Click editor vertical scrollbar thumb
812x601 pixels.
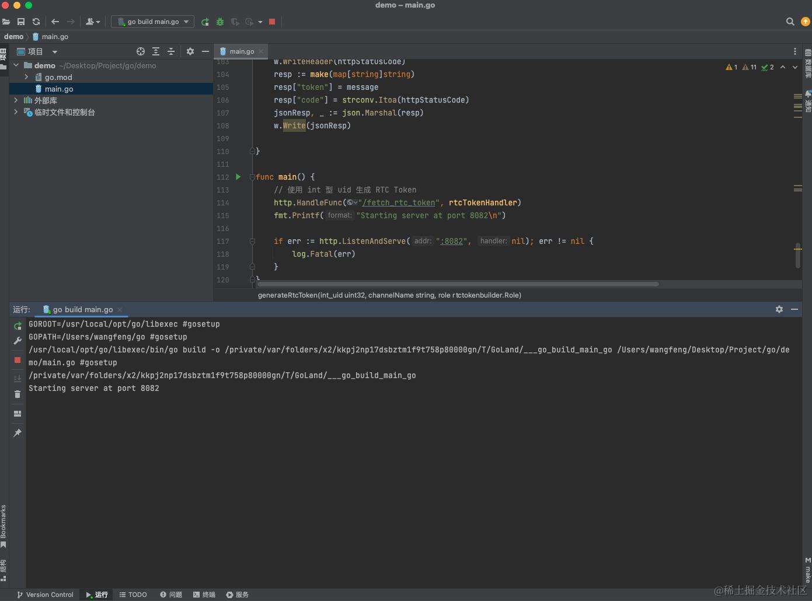point(798,256)
